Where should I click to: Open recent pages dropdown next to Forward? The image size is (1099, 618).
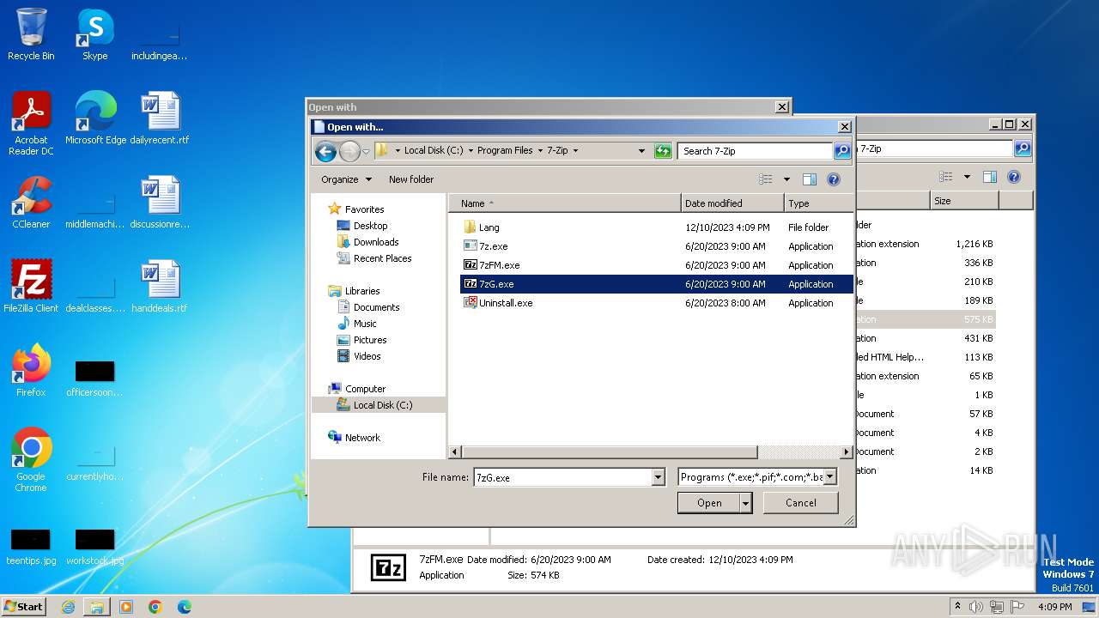click(x=366, y=152)
